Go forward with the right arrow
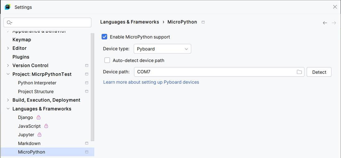 pos(334,23)
